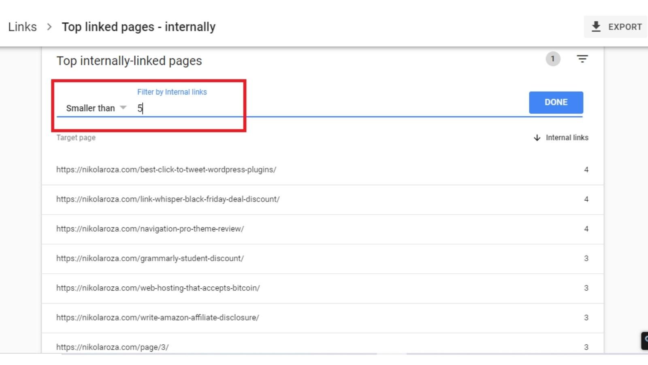
Task: Go back to Links breadcrumb
Action: pyautogui.click(x=22, y=27)
